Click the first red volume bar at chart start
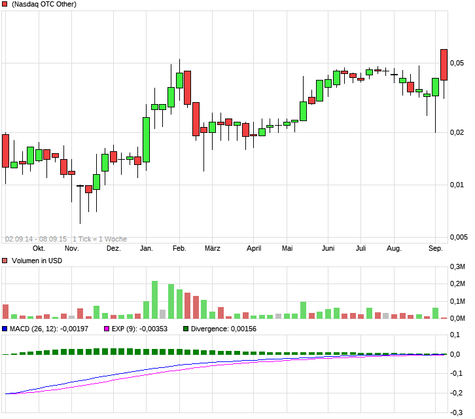 click(5, 312)
